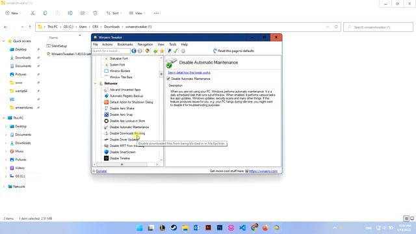Collapse This PC in Explorer sidebar
Viewport: 416px width, 234px height.
tap(4, 118)
